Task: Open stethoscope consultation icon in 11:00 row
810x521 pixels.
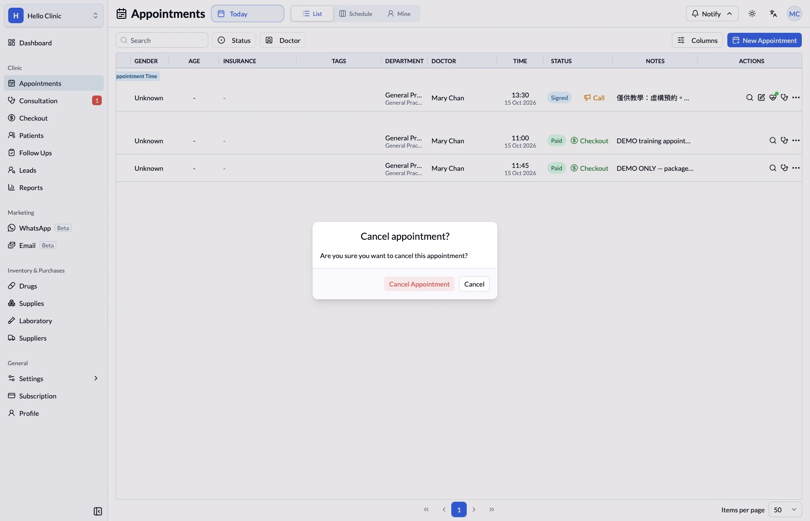Action: click(x=784, y=140)
